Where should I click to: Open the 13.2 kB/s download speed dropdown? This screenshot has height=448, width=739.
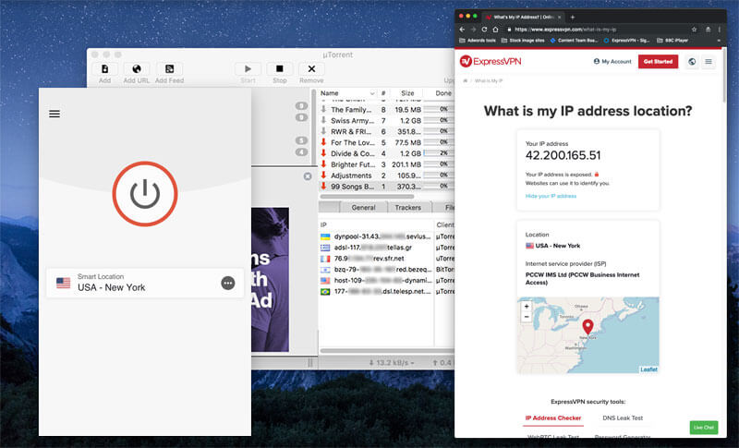(392, 363)
